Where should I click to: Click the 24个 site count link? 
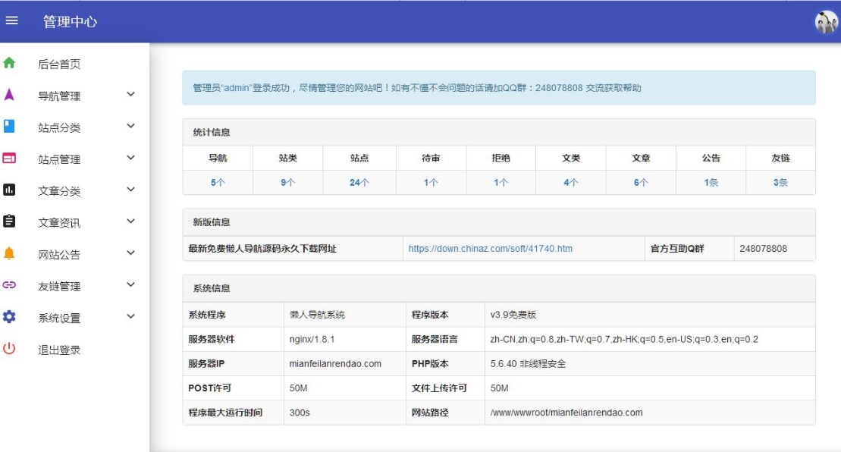pyautogui.click(x=359, y=183)
